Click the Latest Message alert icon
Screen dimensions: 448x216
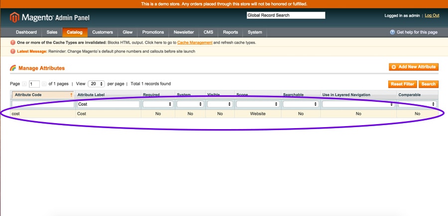click(13, 51)
